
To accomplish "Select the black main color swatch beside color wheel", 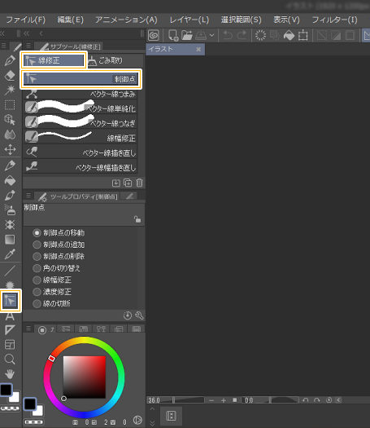I will click(x=29, y=404).
